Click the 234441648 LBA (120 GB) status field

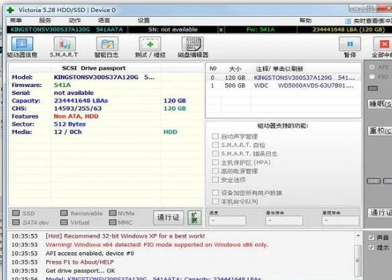[348, 30]
